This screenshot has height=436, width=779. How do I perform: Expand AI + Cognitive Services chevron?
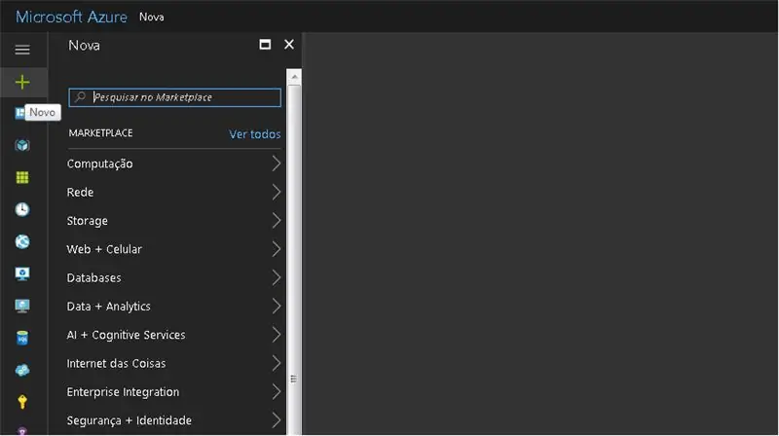click(x=277, y=335)
